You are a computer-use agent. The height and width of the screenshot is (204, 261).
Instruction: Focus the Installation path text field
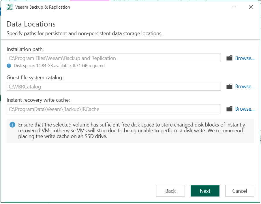tap(114, 58)
